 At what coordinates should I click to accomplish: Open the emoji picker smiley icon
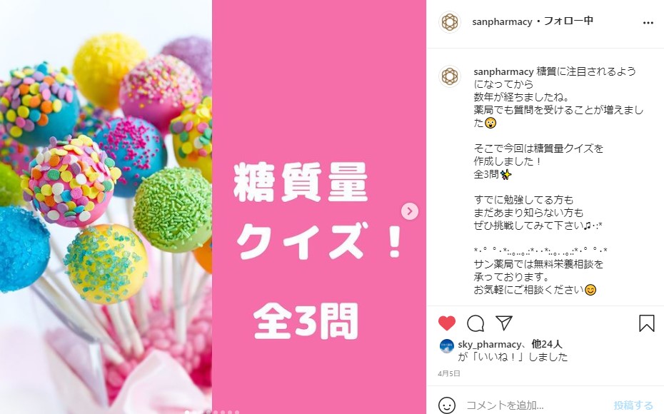[447, 405]
